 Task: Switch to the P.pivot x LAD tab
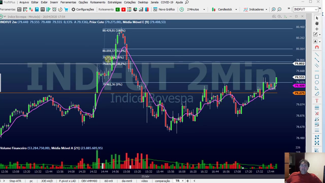tap(67, 181)
